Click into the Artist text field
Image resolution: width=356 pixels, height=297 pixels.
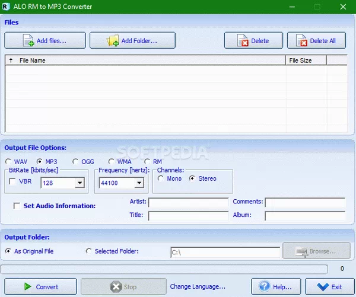[x=188, y=203]
